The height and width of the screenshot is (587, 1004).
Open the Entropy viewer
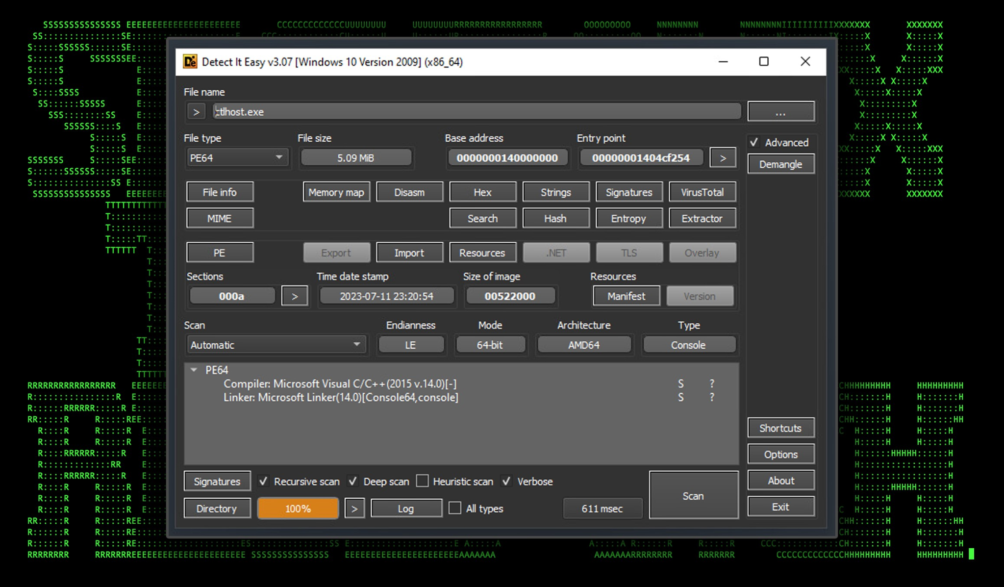pos(628,218)
